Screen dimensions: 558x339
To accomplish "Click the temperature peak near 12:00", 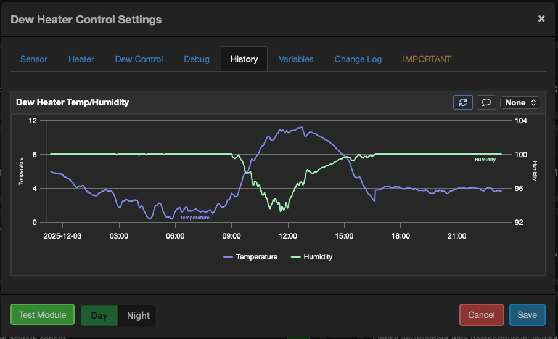I will pos(300,128).
